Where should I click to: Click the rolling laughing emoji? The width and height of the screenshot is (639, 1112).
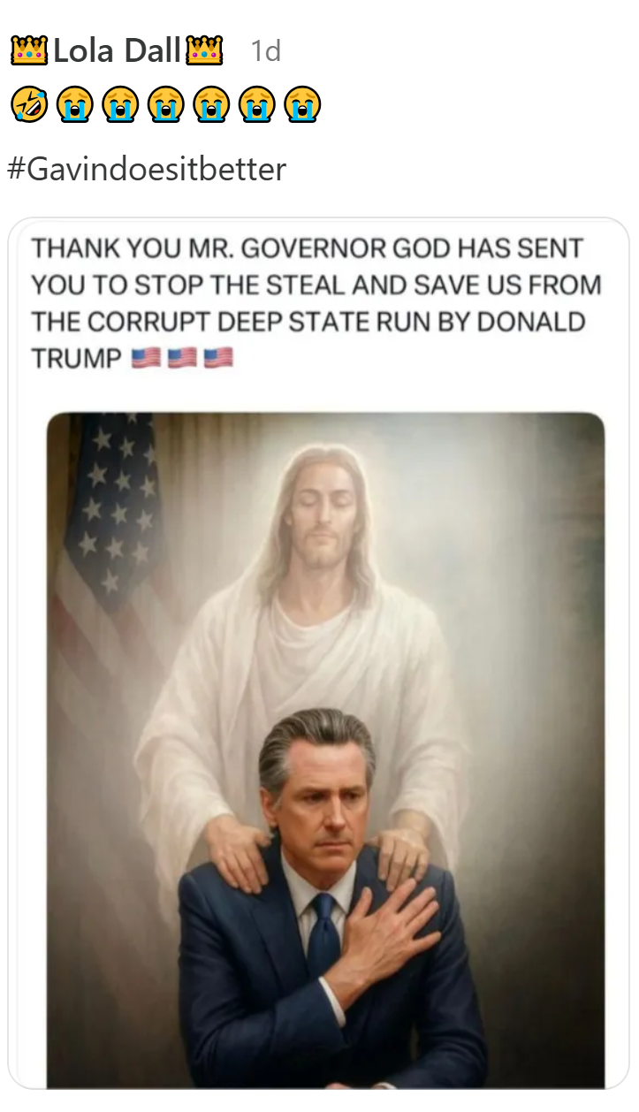tap(28, 105)
